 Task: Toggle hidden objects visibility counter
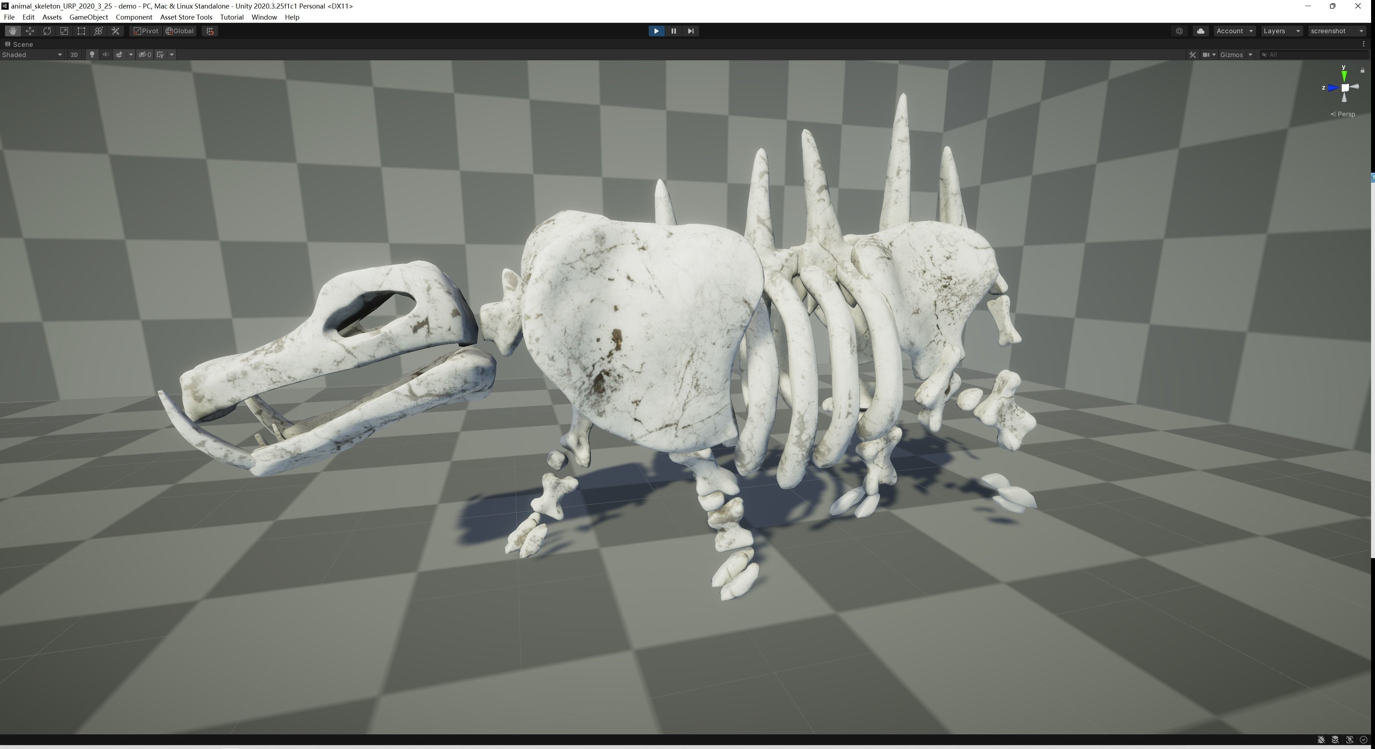pos(145,54)
